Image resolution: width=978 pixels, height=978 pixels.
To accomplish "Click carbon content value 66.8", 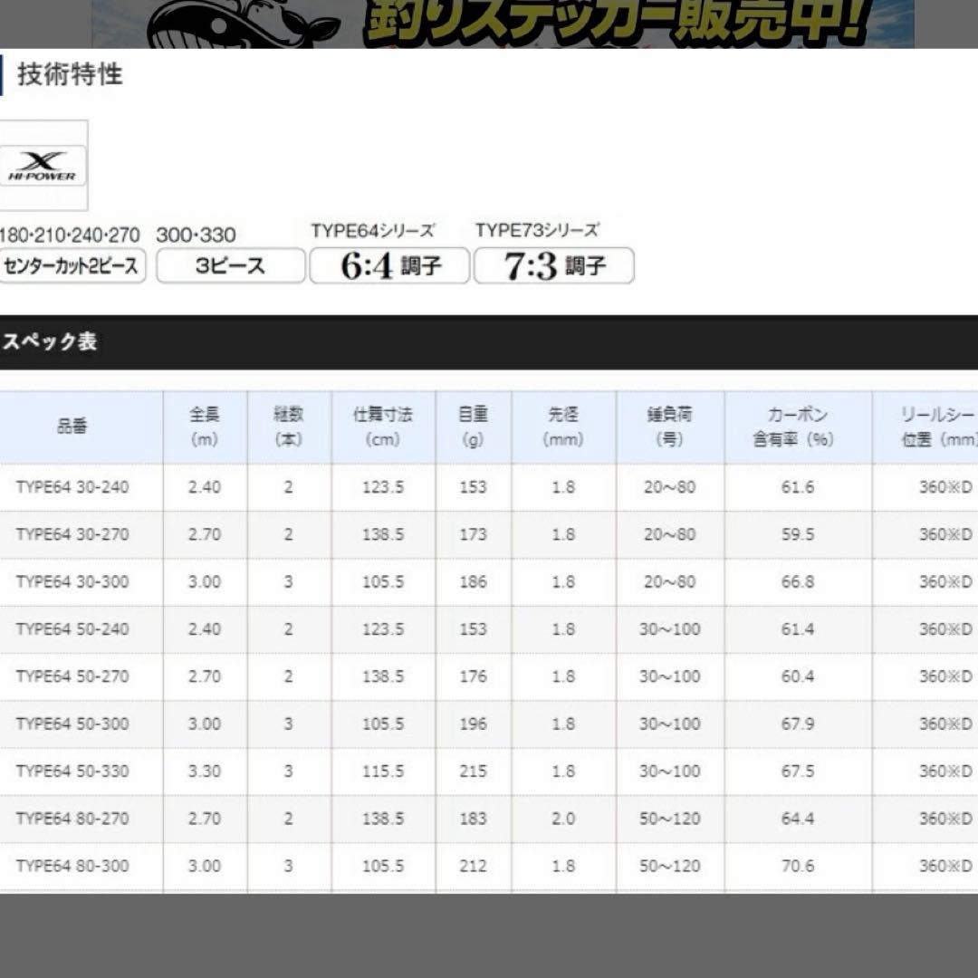I will tap(798, 582).
